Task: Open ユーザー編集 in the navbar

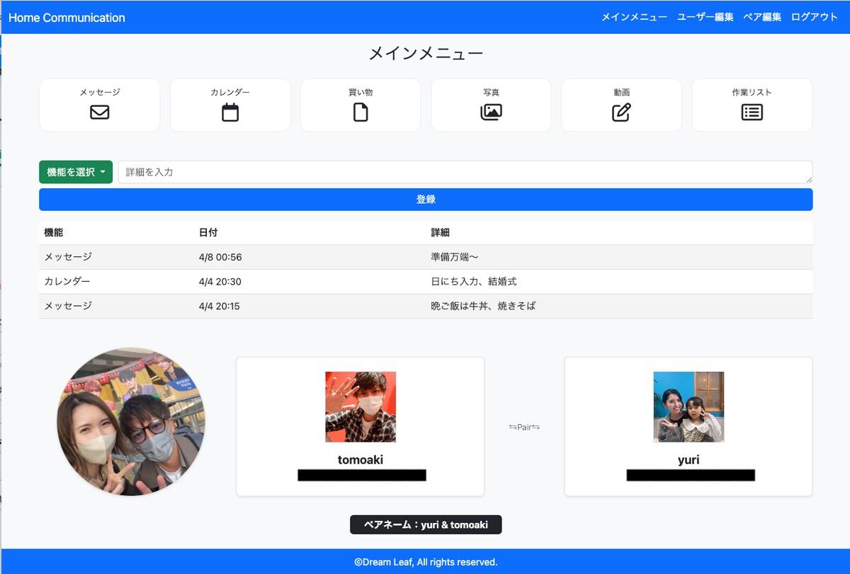Action: tap(705, 17)
